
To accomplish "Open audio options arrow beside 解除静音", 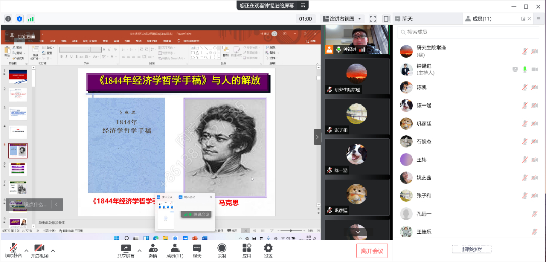I will 26,250.
